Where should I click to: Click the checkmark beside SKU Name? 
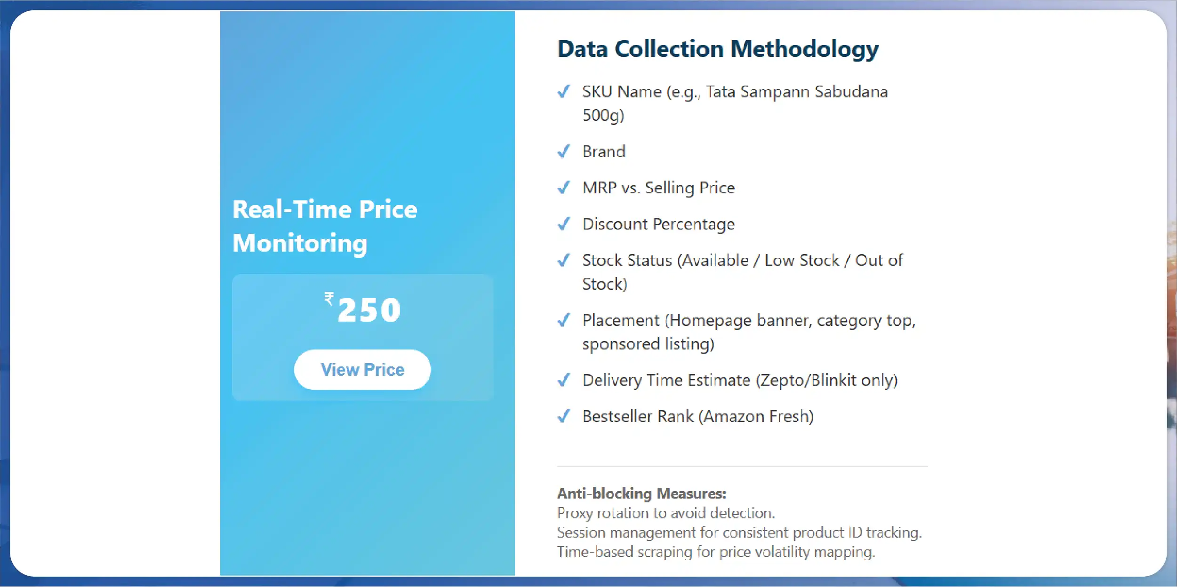coord(563,91)
